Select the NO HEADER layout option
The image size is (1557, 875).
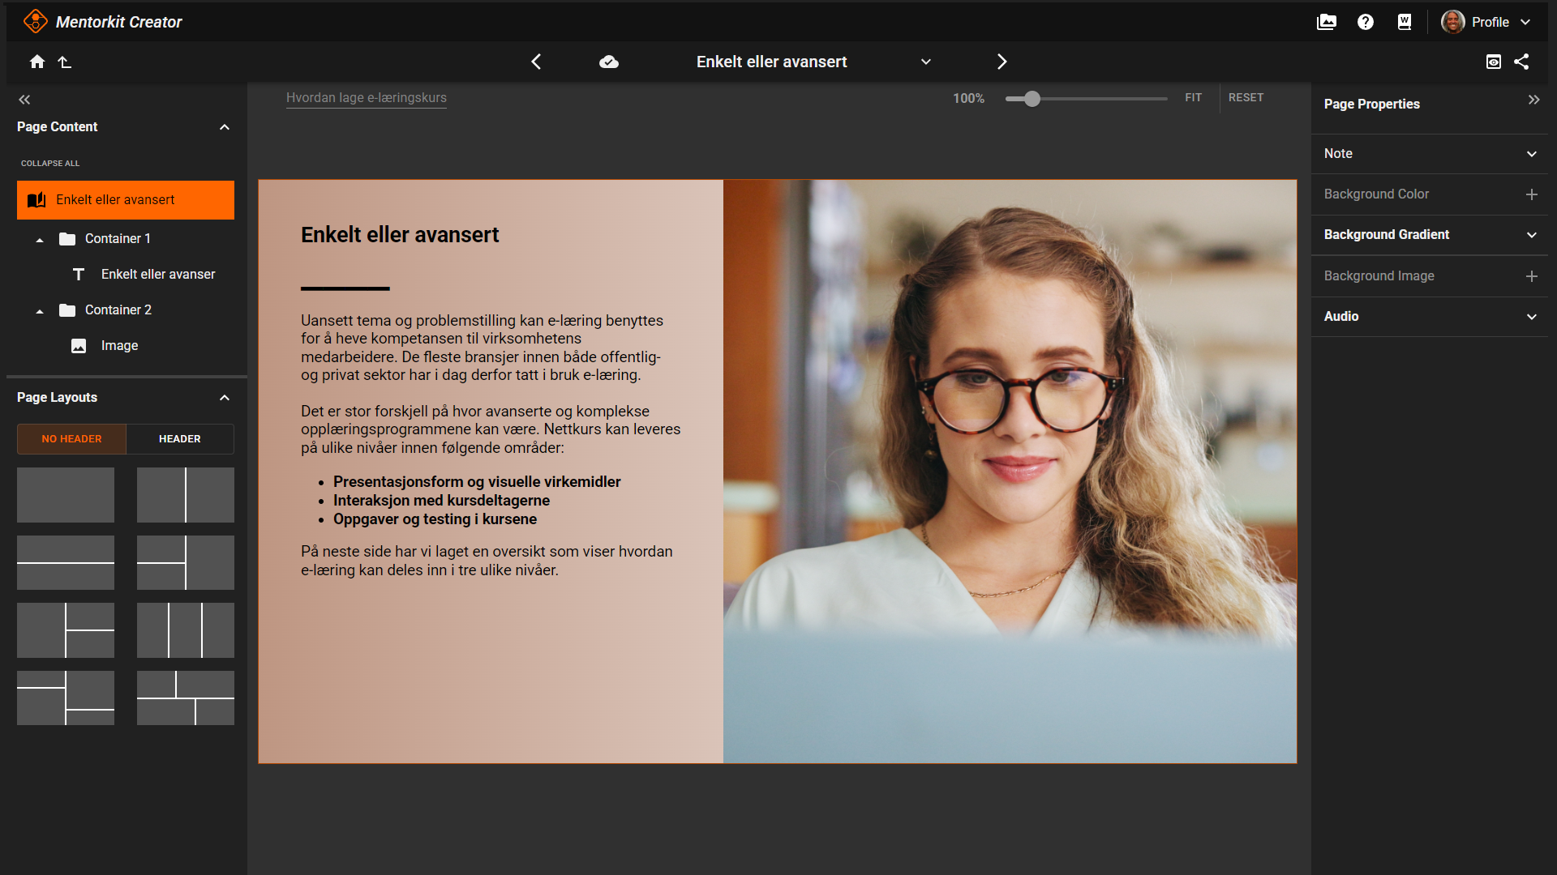71,438
